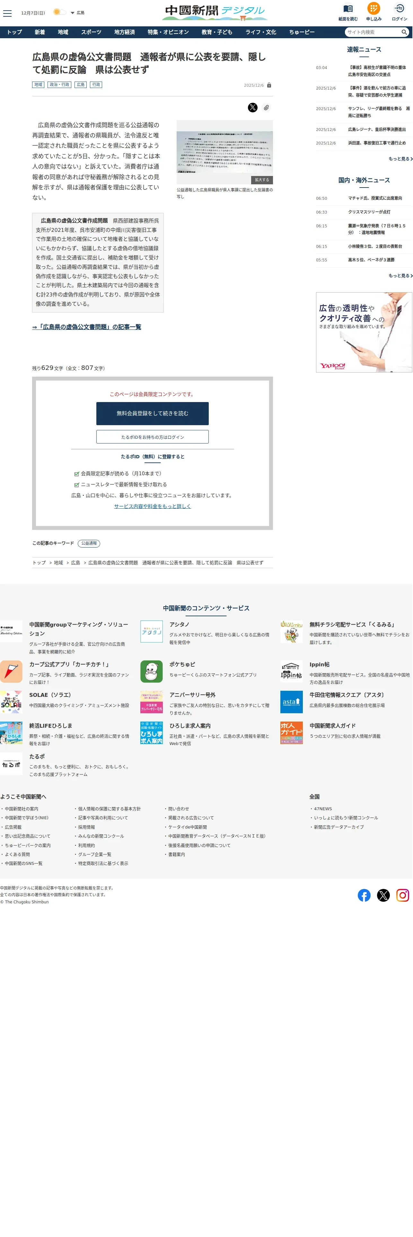Open the 問い合わせ footer link

point(178,809)
